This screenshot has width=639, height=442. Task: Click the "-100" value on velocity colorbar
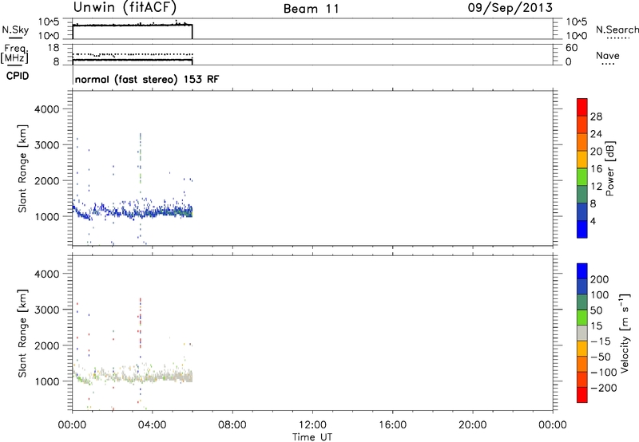click(604, 373)
